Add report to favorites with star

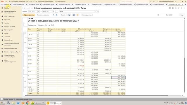pyautogui.click(x=32, y=8)
